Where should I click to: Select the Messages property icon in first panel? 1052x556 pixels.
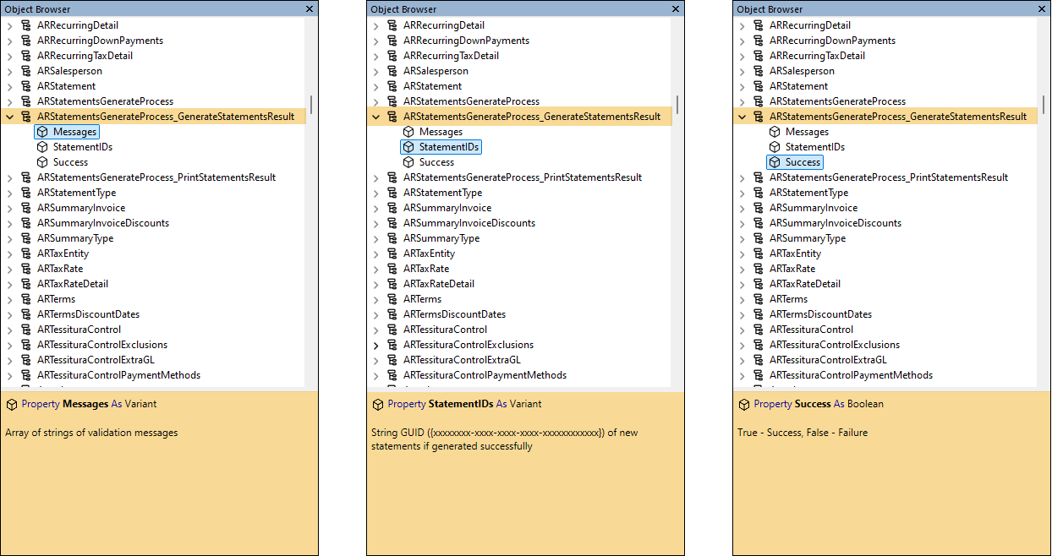44,131
